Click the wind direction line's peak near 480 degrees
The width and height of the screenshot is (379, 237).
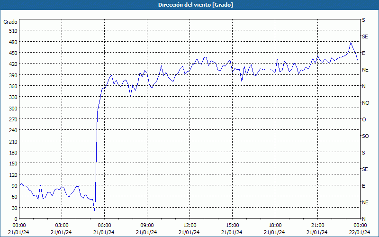coord(351,42)
